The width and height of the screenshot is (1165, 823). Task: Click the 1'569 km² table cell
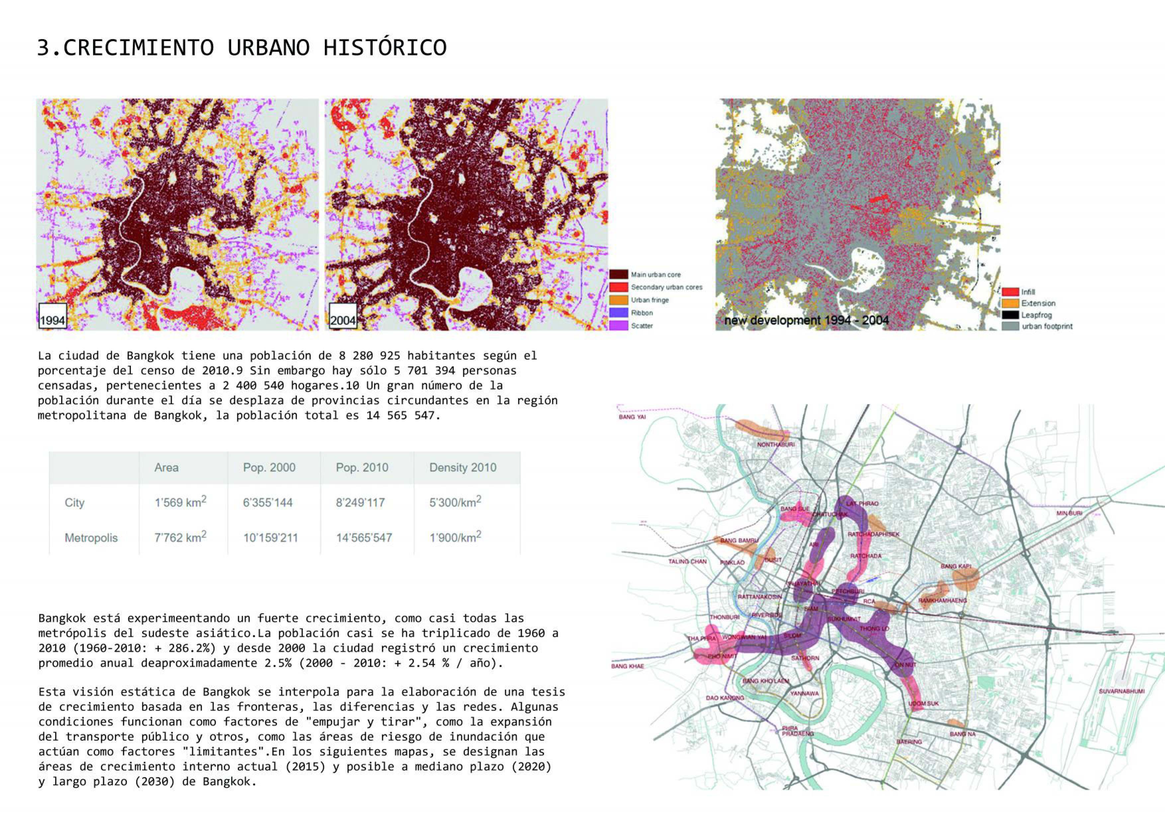click(180, 501)
